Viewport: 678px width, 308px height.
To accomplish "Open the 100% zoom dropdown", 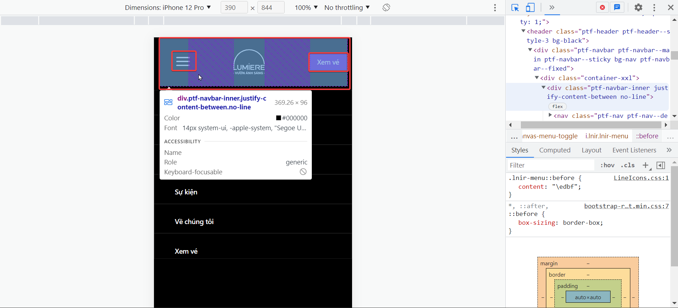I will tap(306, 7).
